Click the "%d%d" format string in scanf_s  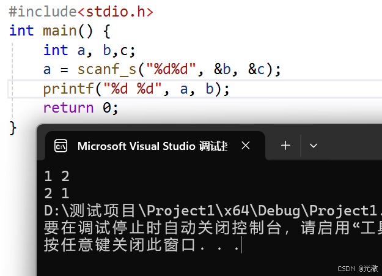[171, 69]
